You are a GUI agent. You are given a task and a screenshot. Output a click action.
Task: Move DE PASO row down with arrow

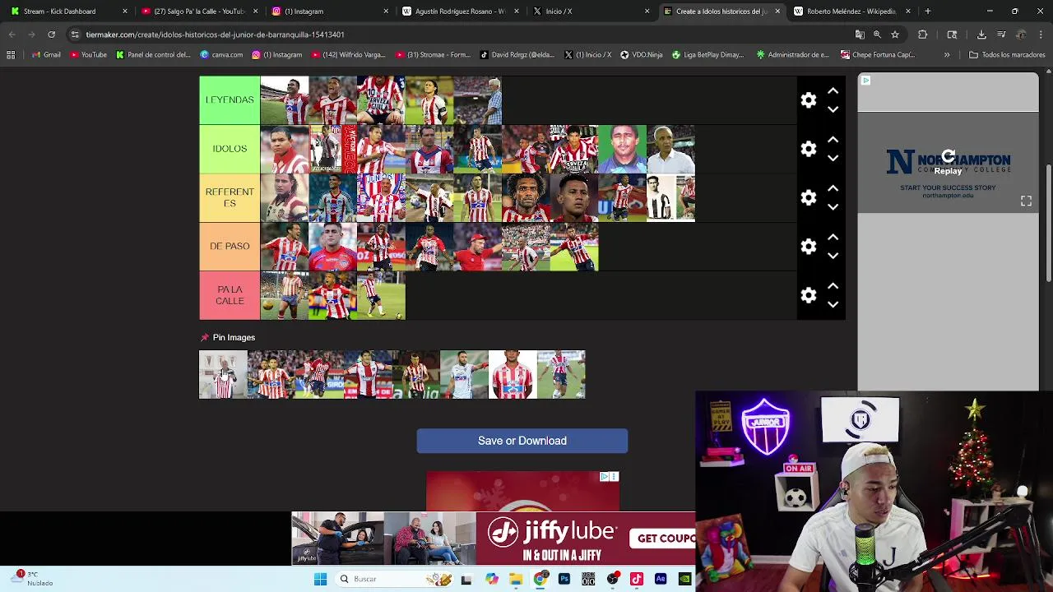[833, 256]
